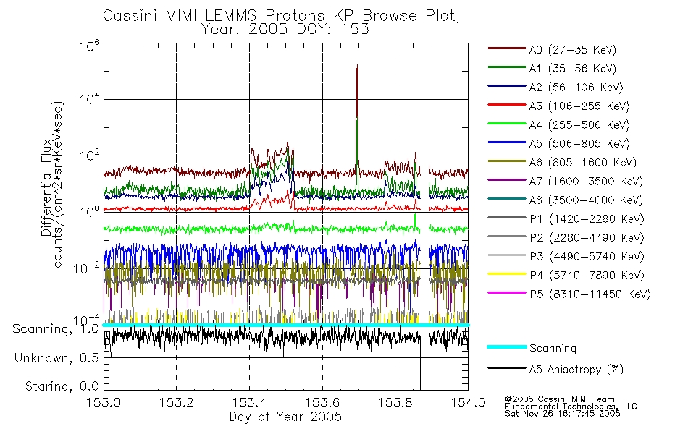Click the 10^6 y-axis tick label
The image size is (688, 434).
click(x=89, y=45)
